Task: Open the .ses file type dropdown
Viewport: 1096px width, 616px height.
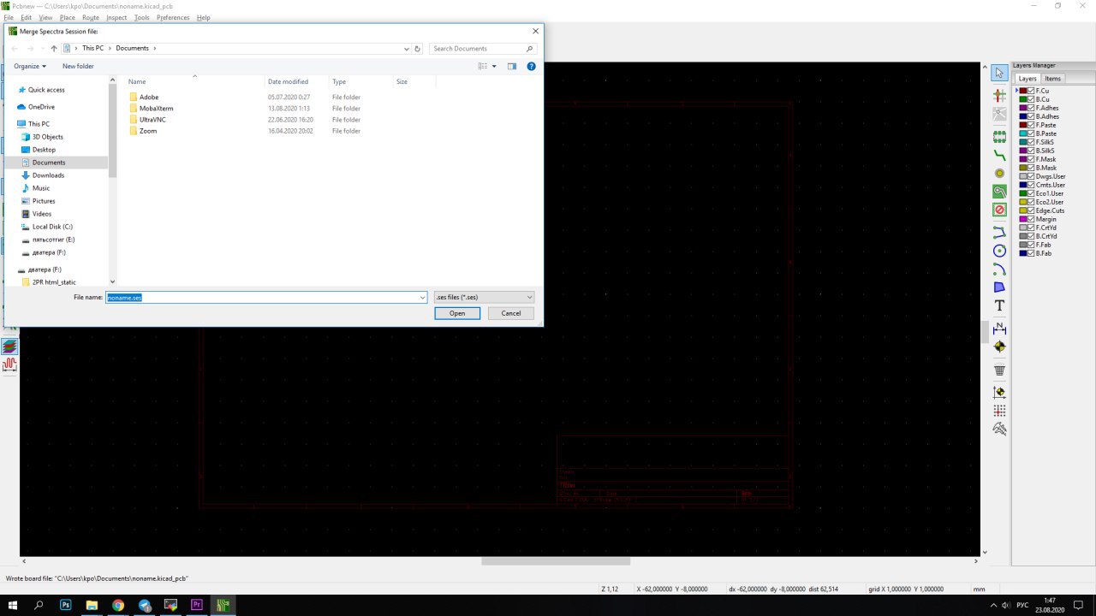Action: click(484, 297)
